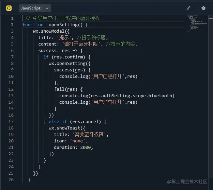Expand the language dropdown chevron
This screenshot has width=213, height=190.
[47, 8]
